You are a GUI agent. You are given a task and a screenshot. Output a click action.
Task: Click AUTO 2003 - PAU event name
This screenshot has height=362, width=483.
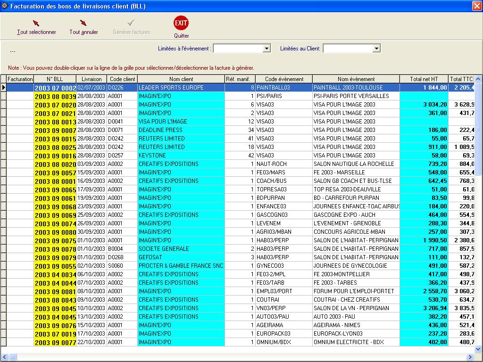coord(356,317)
